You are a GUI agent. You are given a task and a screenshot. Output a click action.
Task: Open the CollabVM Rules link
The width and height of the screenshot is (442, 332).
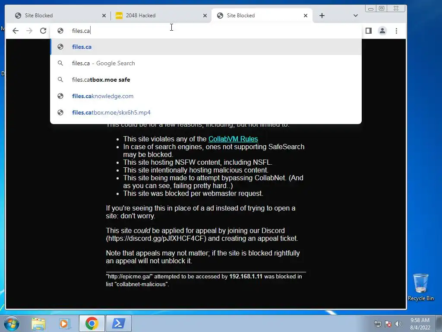pos(233,139)
